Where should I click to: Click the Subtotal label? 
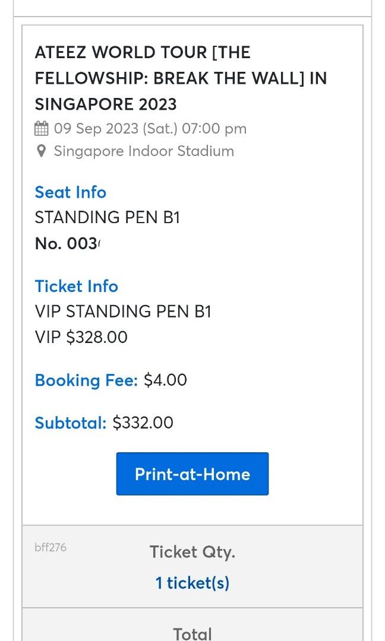pos(70,423)
